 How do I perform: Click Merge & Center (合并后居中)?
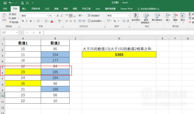coord(95,21)
